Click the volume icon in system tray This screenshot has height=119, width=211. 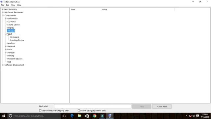tap(194, 116)
